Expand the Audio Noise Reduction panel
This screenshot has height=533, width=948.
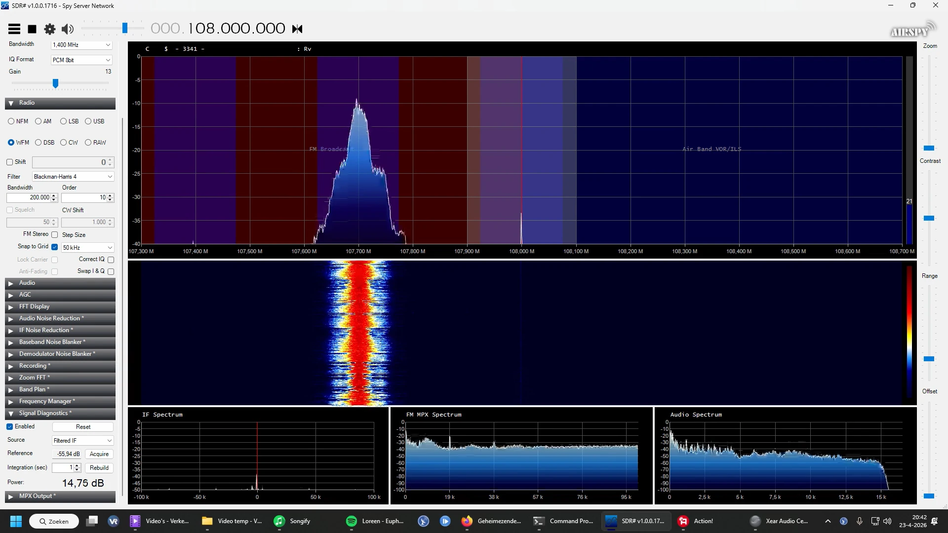pyautogui.click(x=11, y=319)
